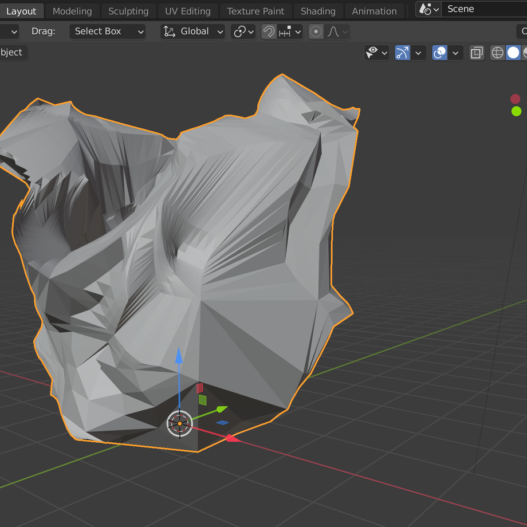This screenshot has height=527, width=527.
Task: Open the transform pivot point dropdown
Action: [x=243, y=32]
